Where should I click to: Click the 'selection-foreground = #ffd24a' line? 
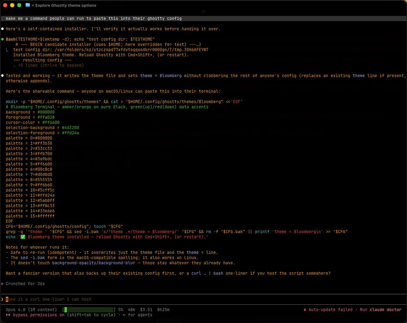tap(42, 133)
